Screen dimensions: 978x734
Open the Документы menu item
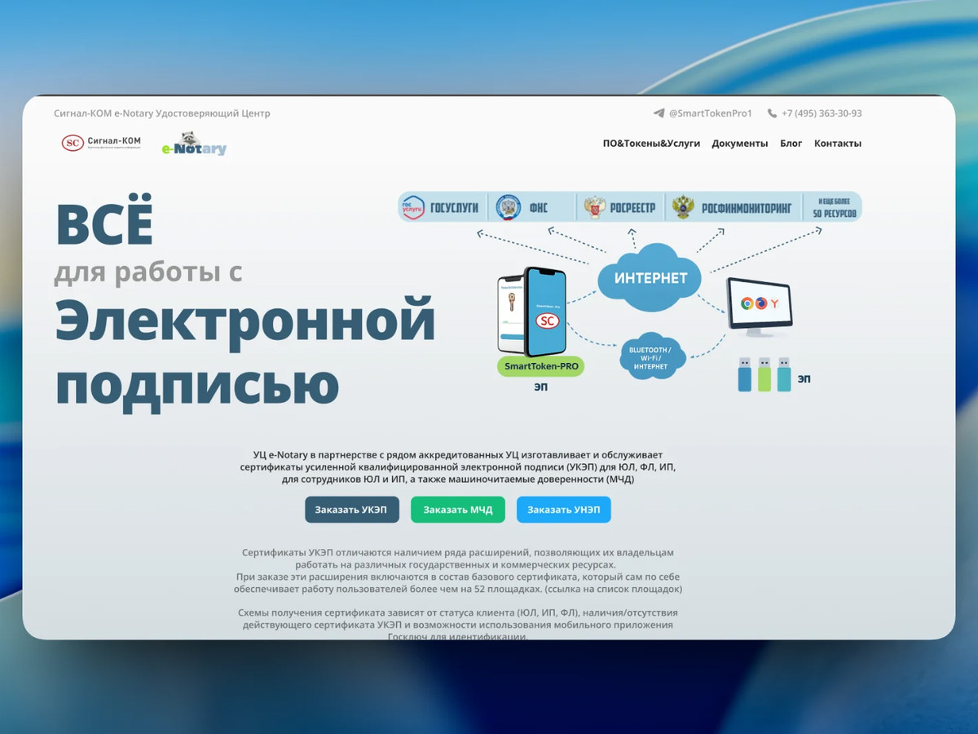(x=740, y=144)
